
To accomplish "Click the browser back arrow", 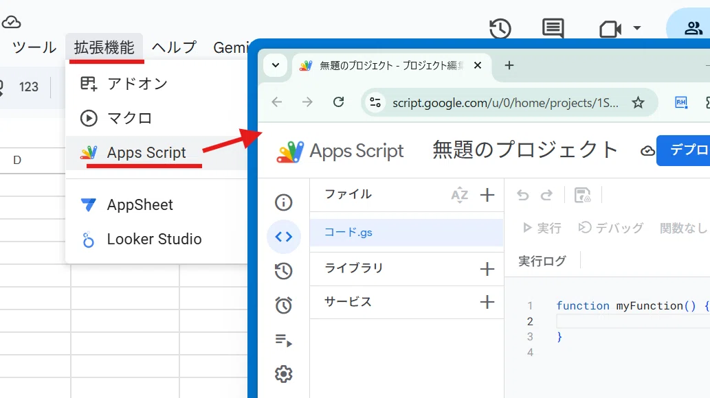I will (277, 102).
